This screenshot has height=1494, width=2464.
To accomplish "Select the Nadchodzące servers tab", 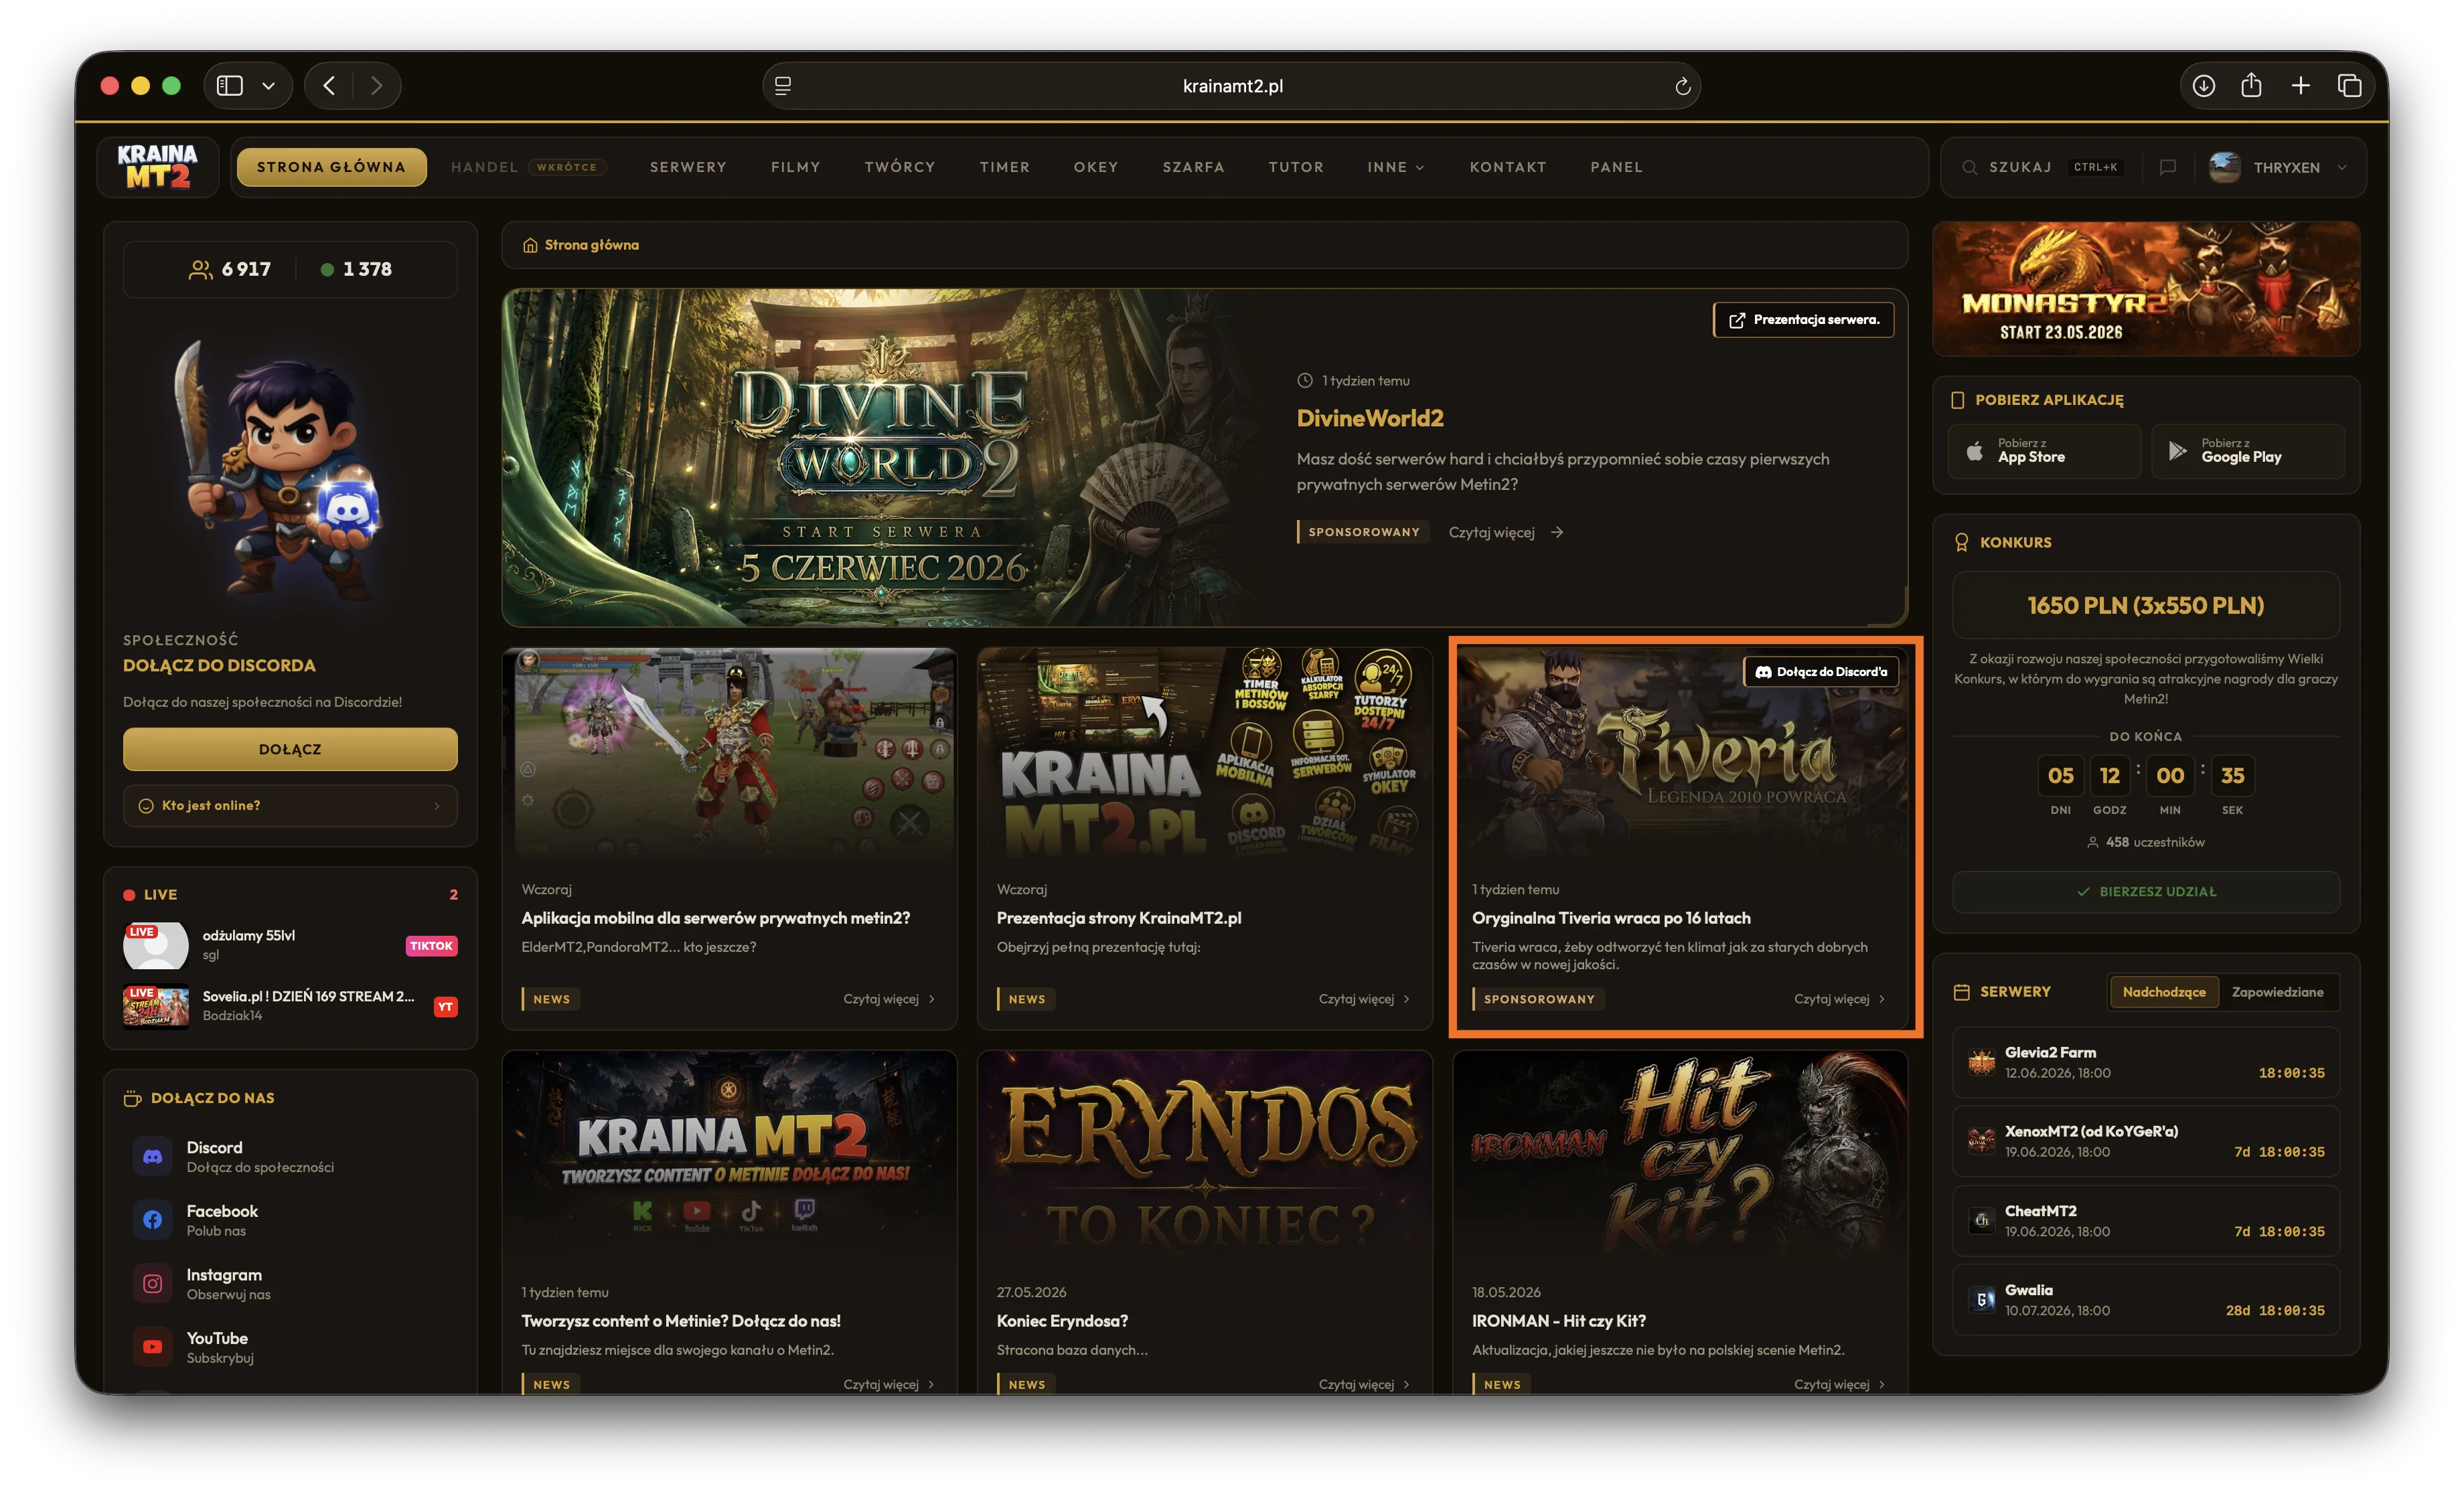I will [2164, 992].
